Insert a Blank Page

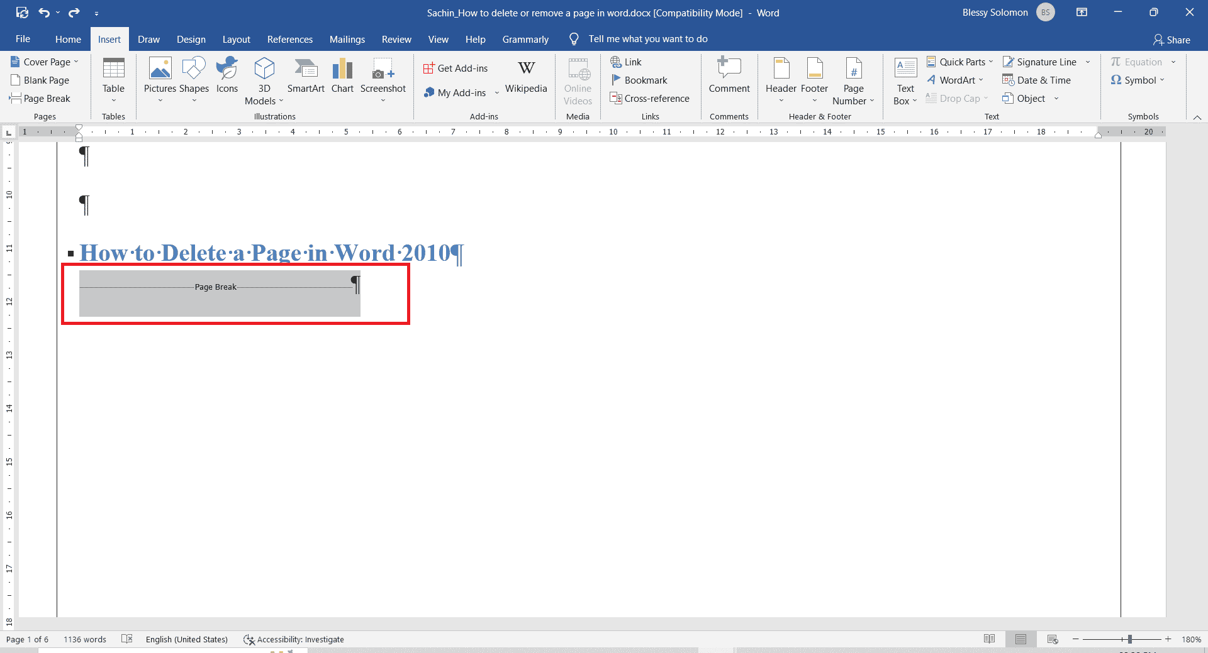(x=40, y=80)
